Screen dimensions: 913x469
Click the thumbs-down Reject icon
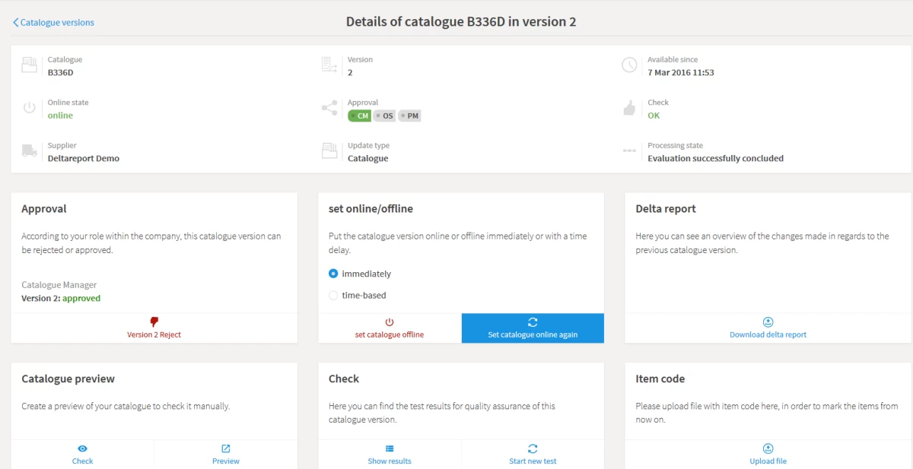pyautogui.click(x=154, y=322)
